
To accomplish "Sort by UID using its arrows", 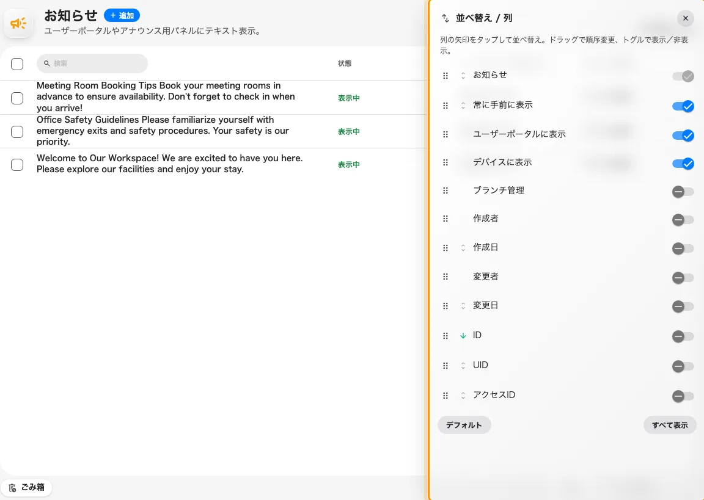I will [463, 366].
